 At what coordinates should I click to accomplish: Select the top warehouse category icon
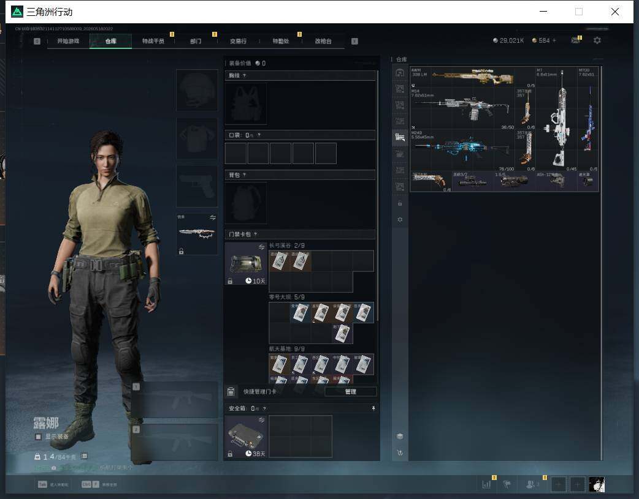tap(400, 73)
